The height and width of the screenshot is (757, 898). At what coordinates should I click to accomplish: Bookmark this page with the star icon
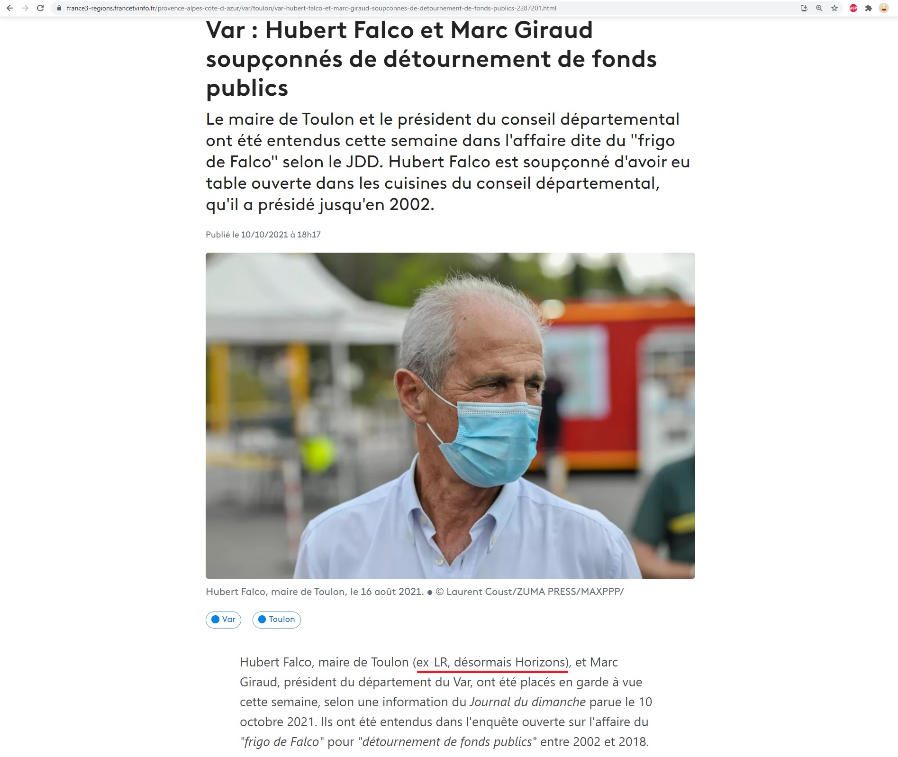835,8
